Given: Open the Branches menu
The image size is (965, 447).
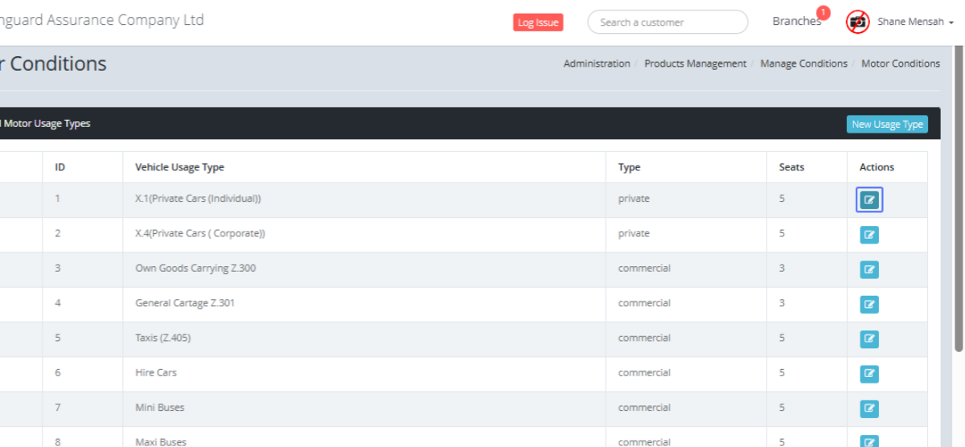Looking at the screenshot, I should tap(796, 22).
